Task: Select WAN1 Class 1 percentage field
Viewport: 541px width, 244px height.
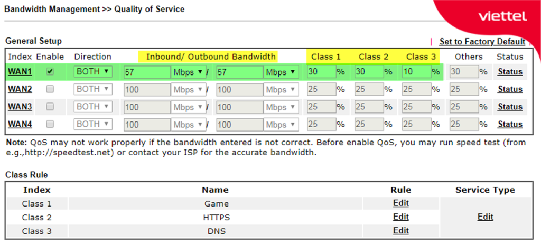Action: point(321,72)
